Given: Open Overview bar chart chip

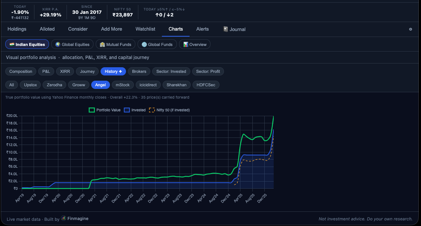Looking at the screenshot, I should tap(195, 44).
